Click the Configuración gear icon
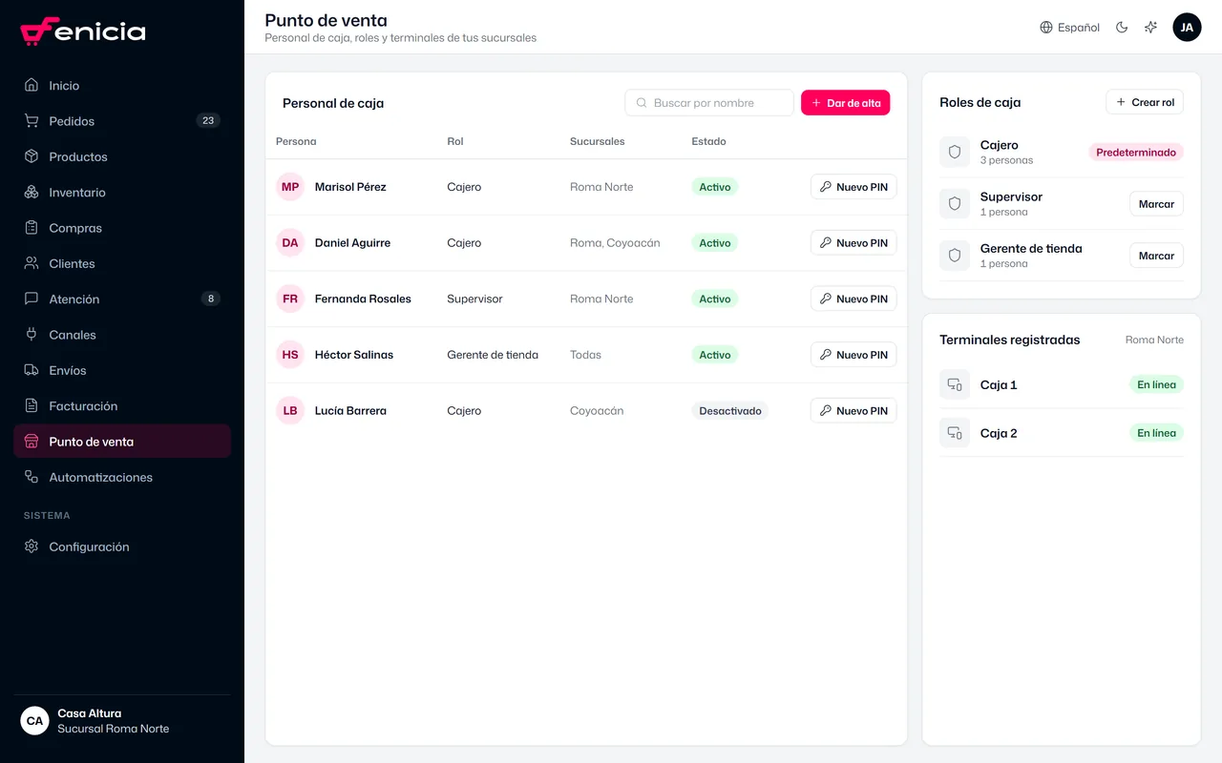Viewport: 1222px width, 763px height. click(32, 546)
